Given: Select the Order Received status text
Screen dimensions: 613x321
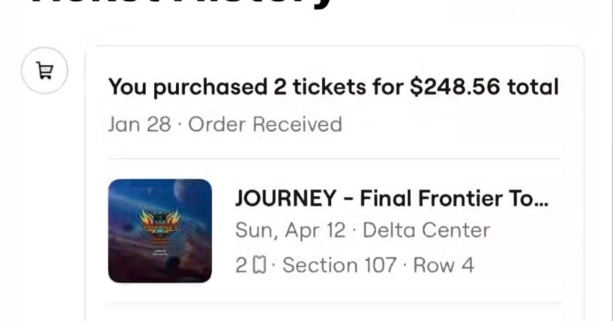Looking at the screenshot, I should click(x=265, y=124).
